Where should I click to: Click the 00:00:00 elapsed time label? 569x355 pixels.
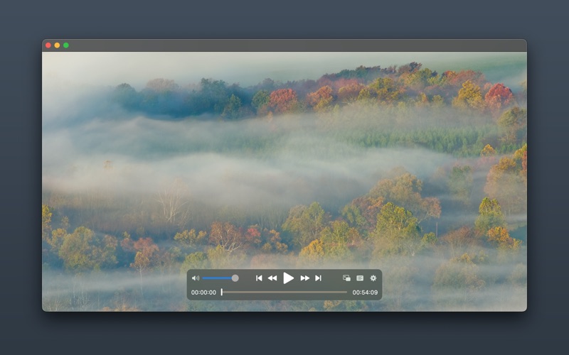tap(203, 293)
